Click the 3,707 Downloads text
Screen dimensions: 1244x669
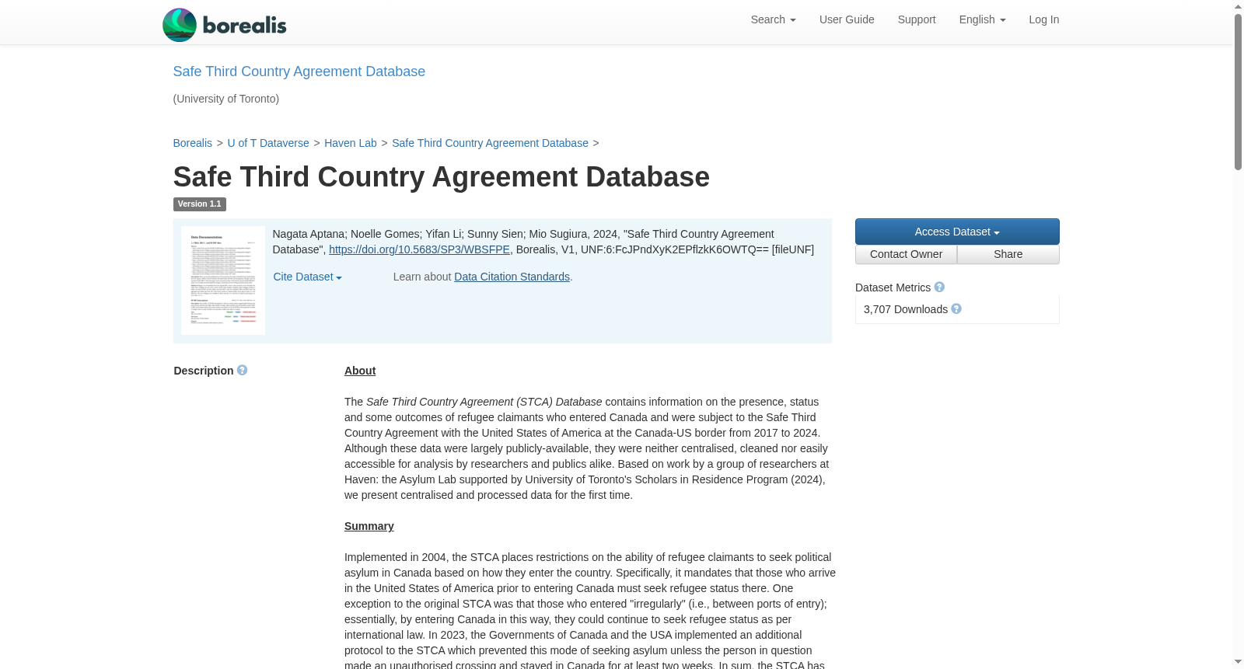coord(906,309)
